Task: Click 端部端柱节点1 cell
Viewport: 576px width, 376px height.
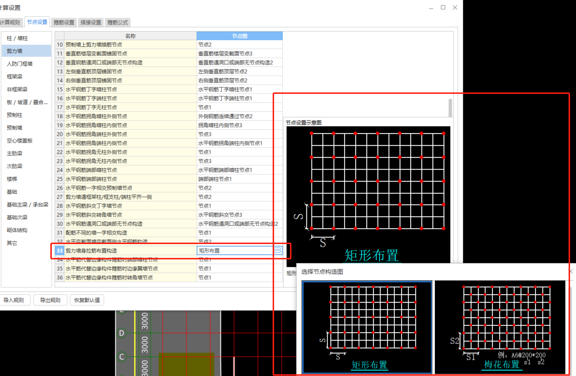Action: click(239, 179)
